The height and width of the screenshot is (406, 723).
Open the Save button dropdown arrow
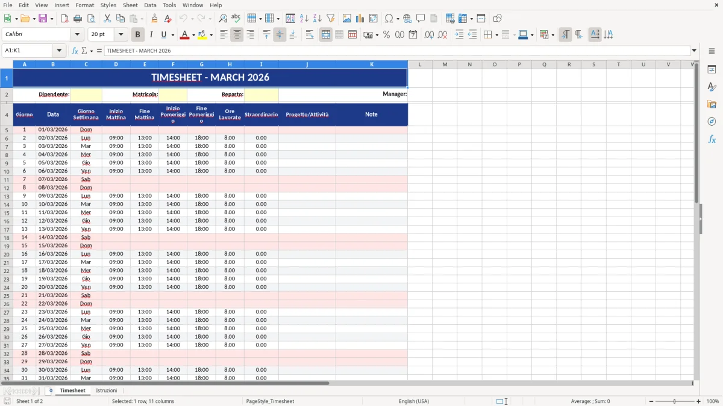52,19
